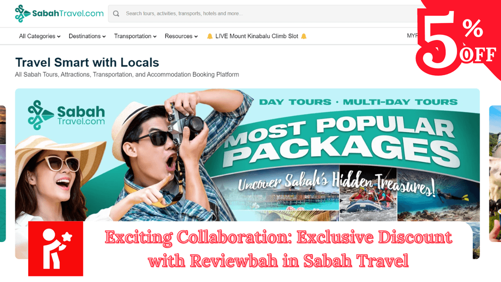Click the Exciting Collaboration Exclusive Discount title
The height and width of the screenshot is (282, 501).
point(278,249)
